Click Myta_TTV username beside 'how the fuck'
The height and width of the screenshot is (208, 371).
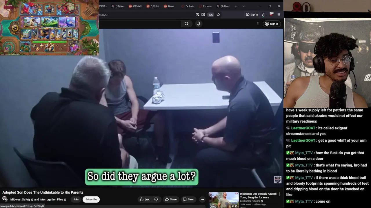tap(303, 153)
